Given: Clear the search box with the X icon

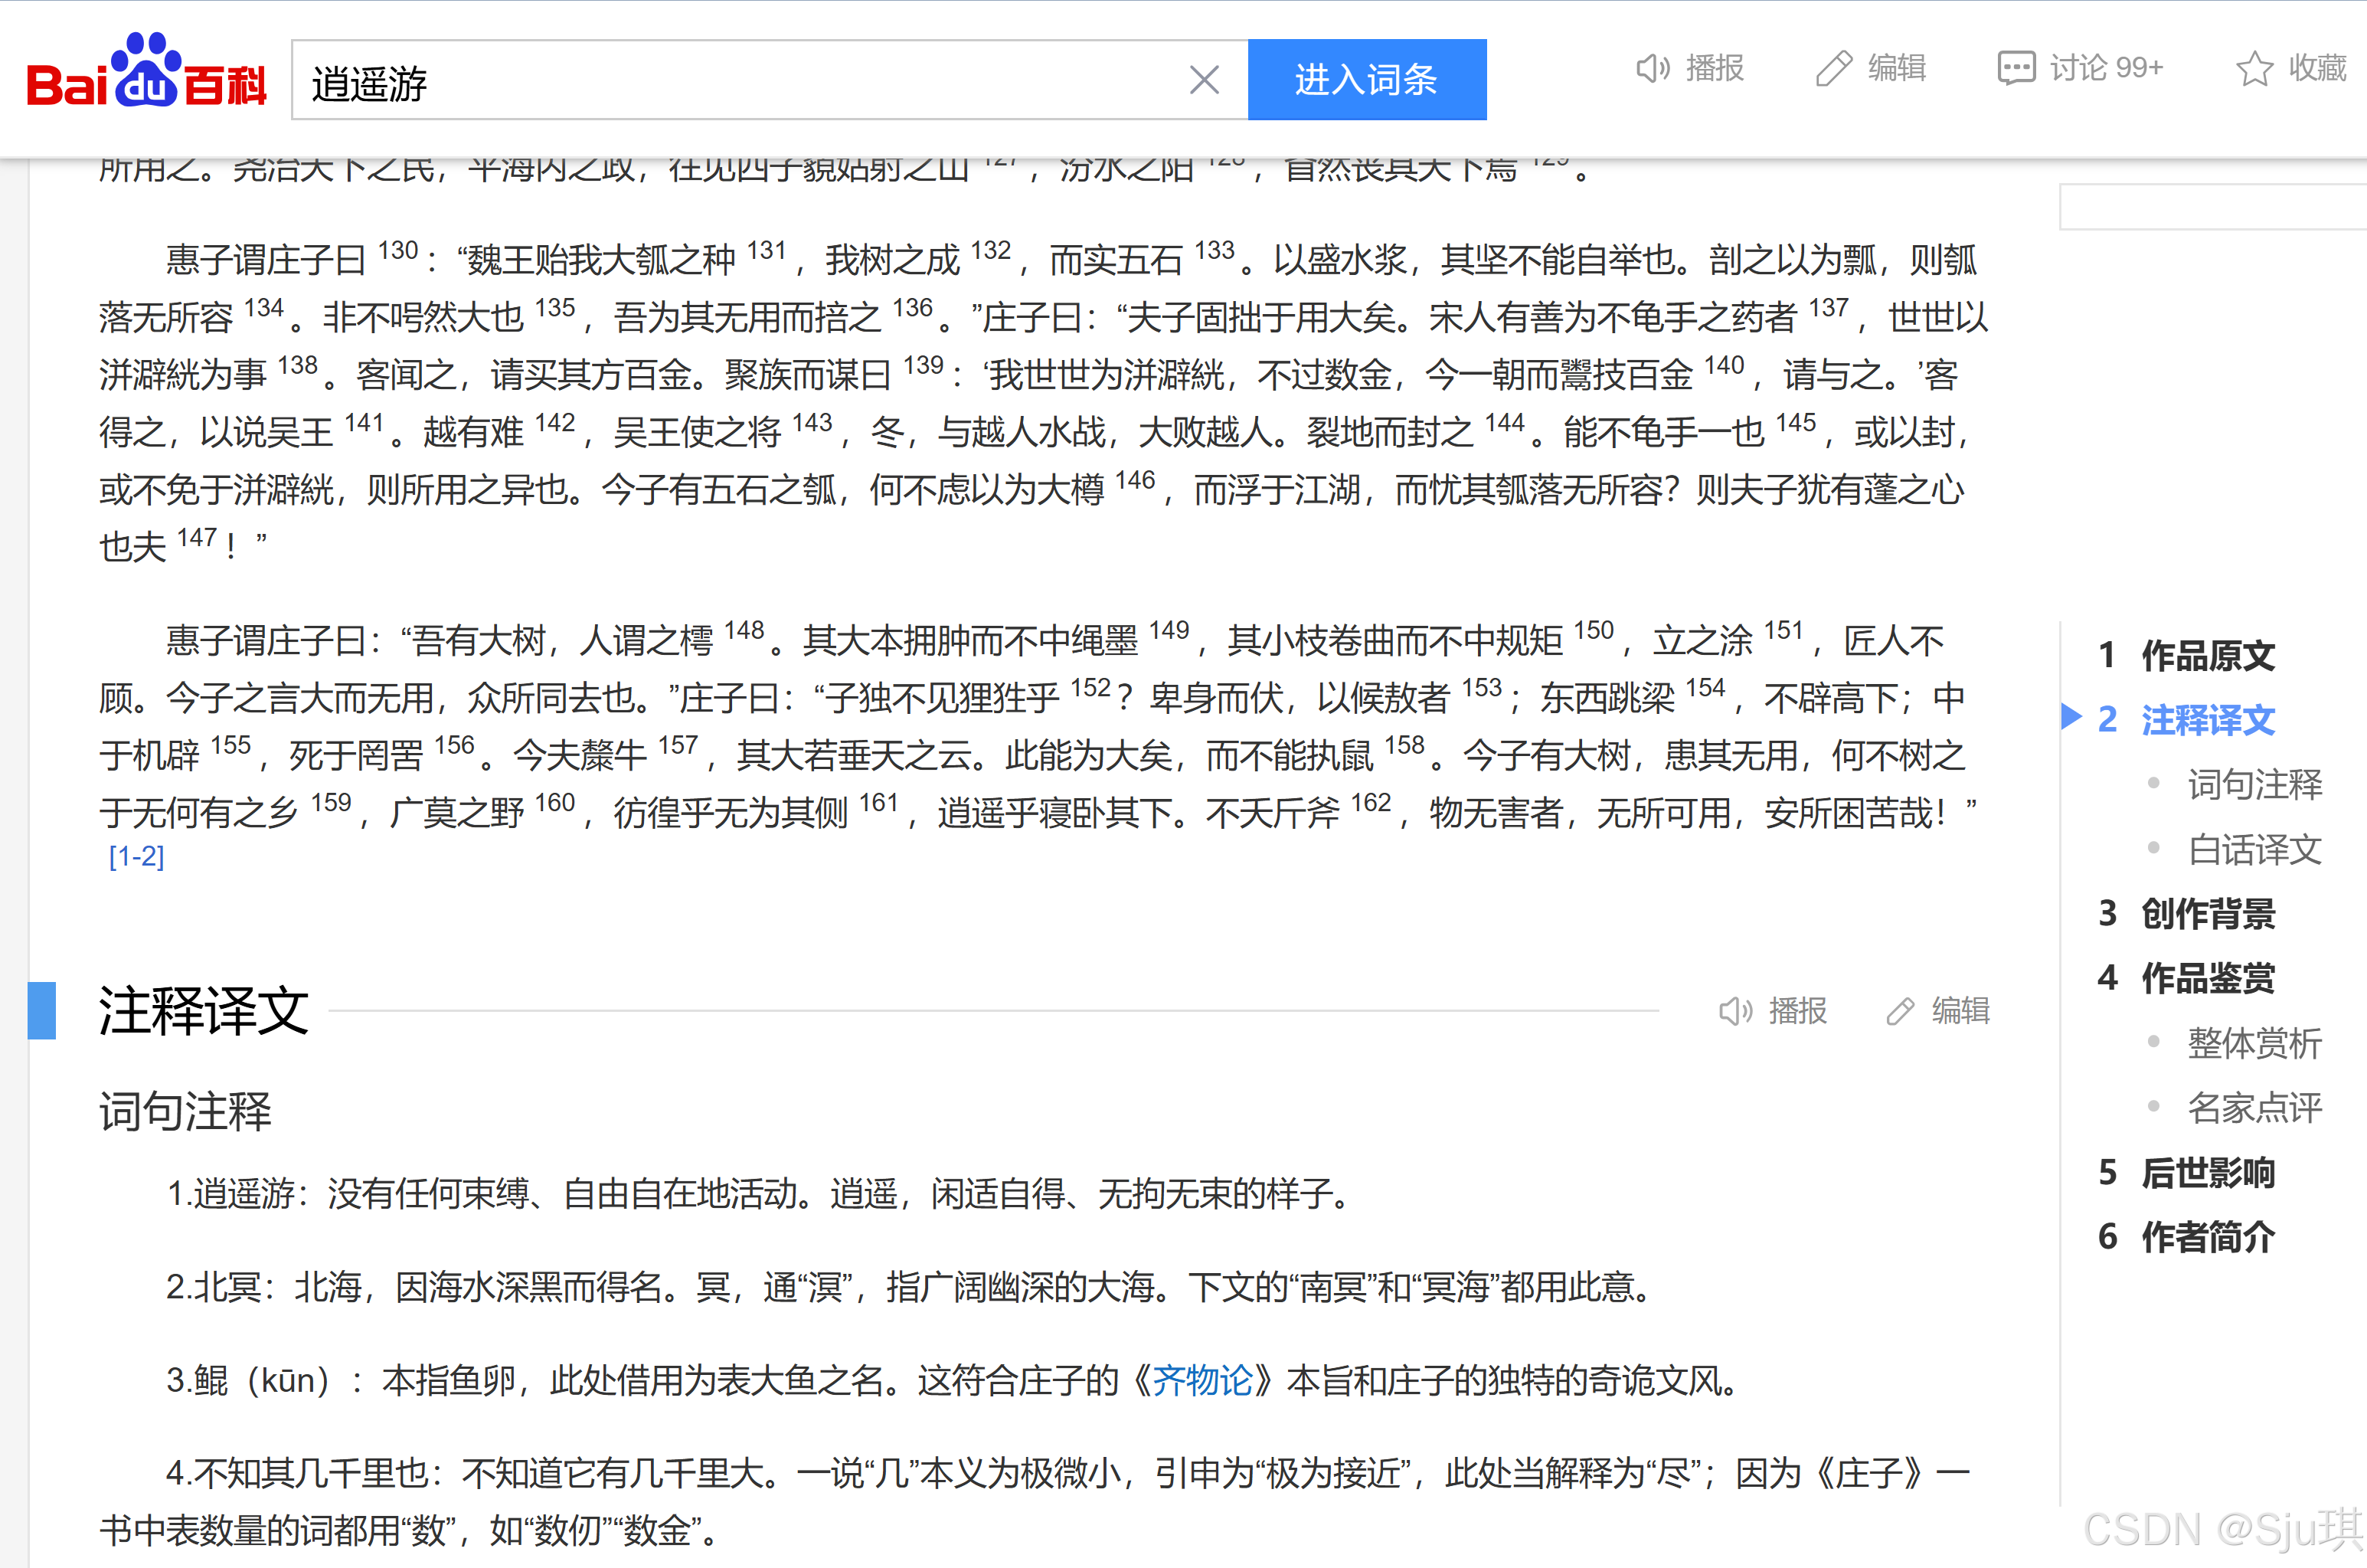Looking at the screenshot, I should 1204,80.
